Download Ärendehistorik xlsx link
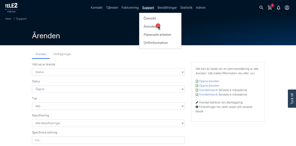This screenshot has width=296, height=146. pyautogui.click(x=209, y=90)
